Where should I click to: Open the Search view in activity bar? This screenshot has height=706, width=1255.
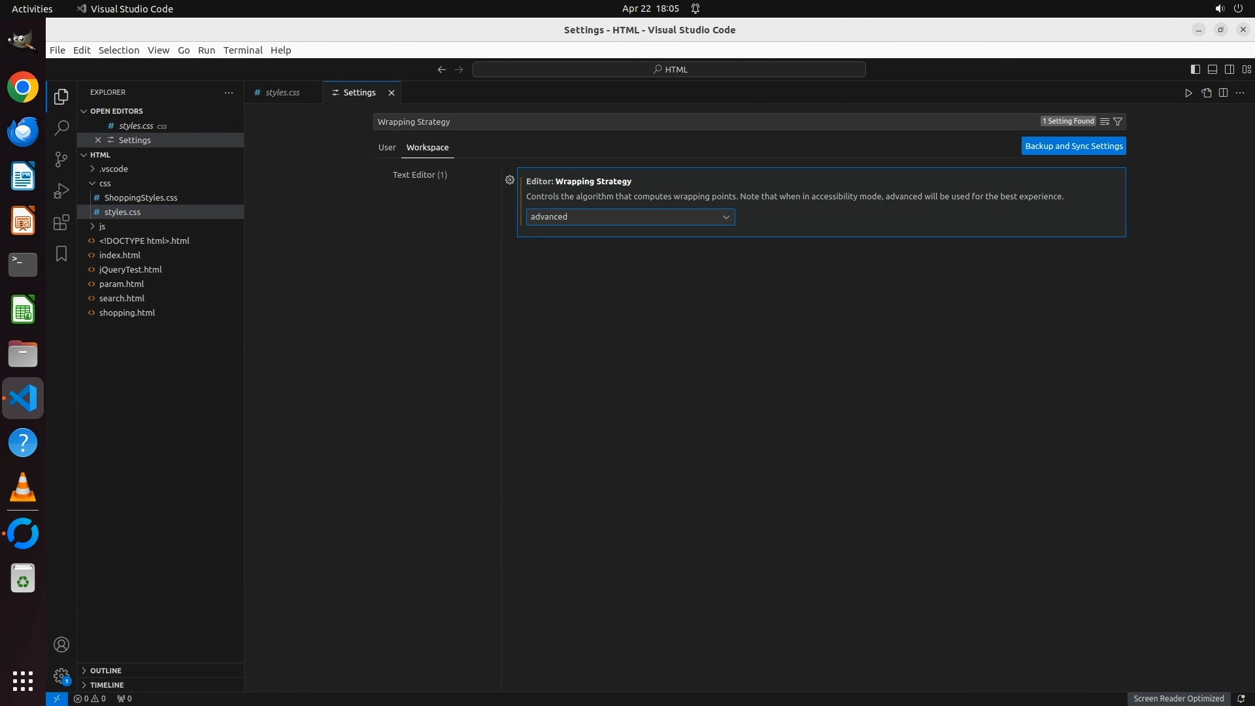[61, 128]
